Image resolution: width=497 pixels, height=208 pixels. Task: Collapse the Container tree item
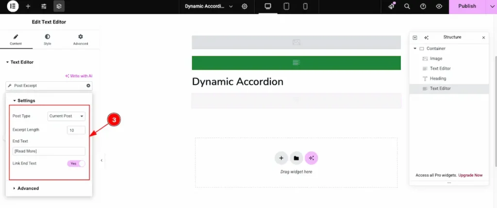415,49
